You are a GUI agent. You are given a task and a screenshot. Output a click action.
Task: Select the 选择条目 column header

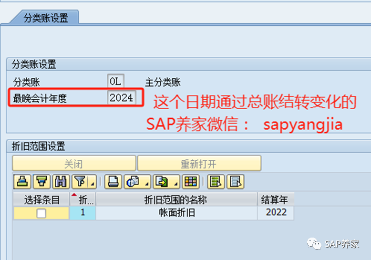41,199
